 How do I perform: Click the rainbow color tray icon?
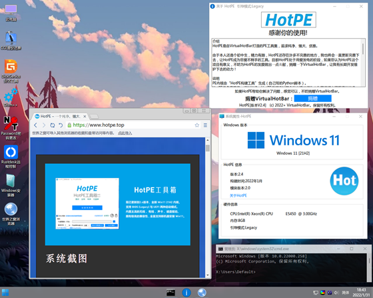point(322,293)
